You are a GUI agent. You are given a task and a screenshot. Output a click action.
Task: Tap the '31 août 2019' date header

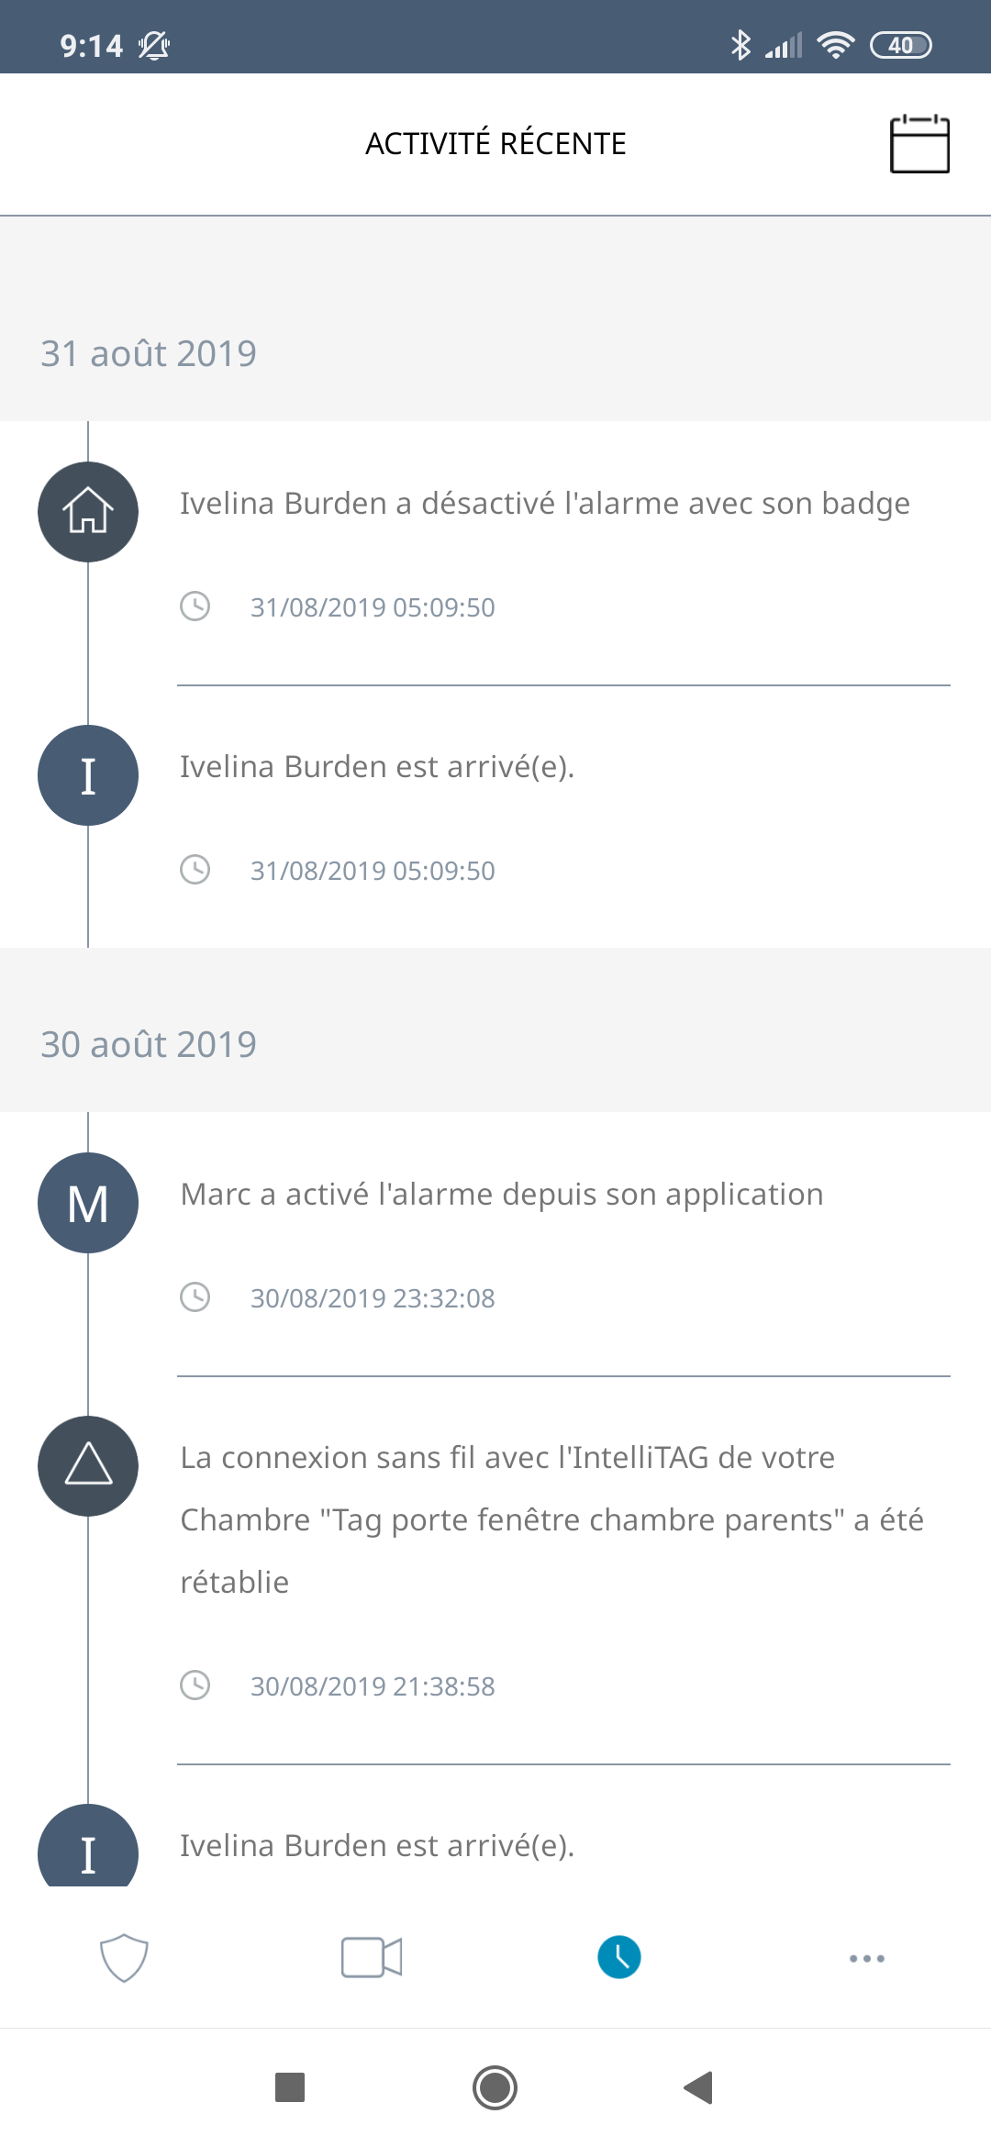(149, 353)
